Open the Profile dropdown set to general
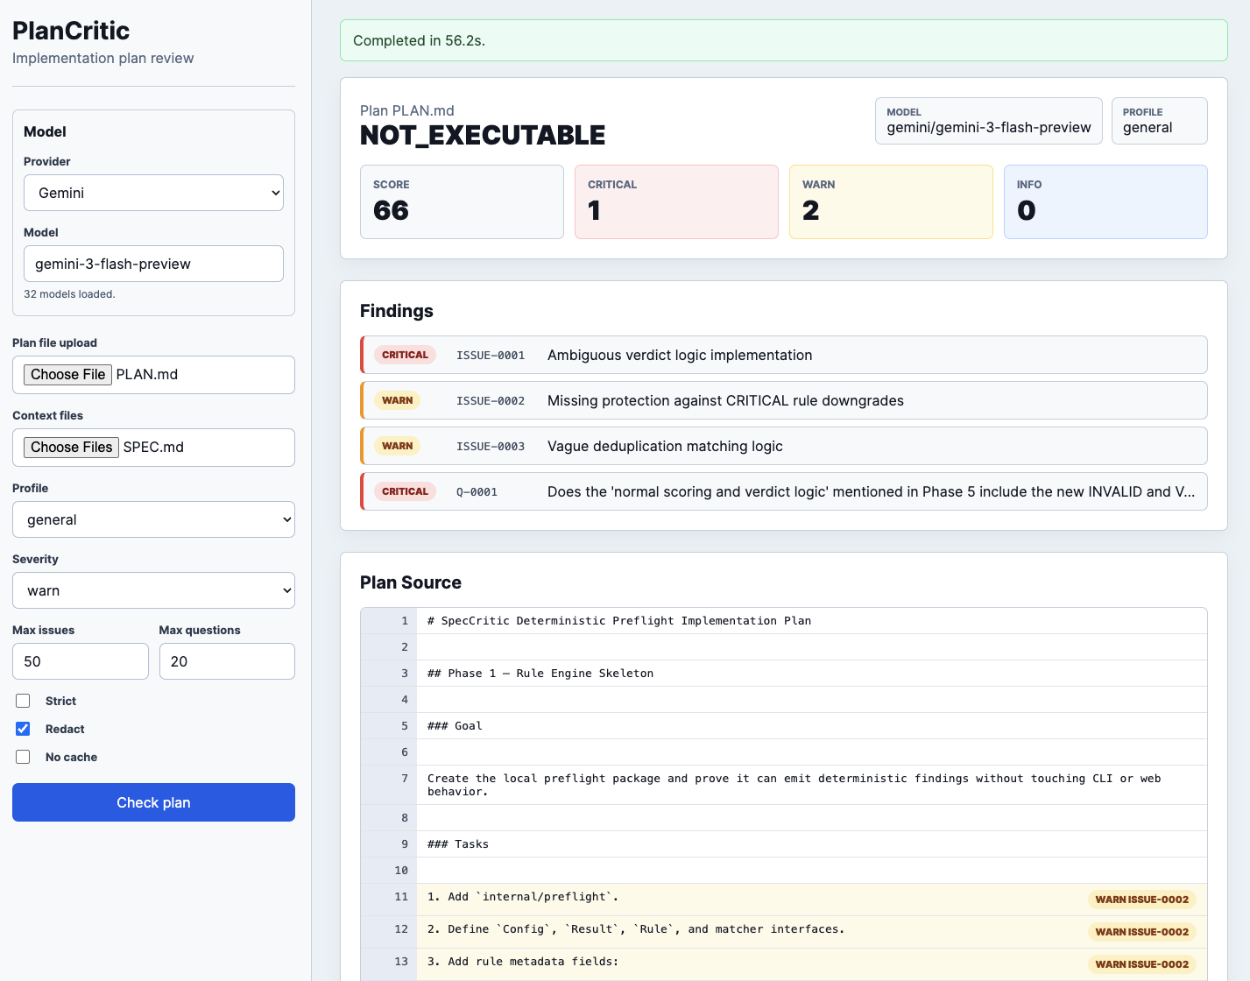The image size is (1250, 981). (153, 519)
